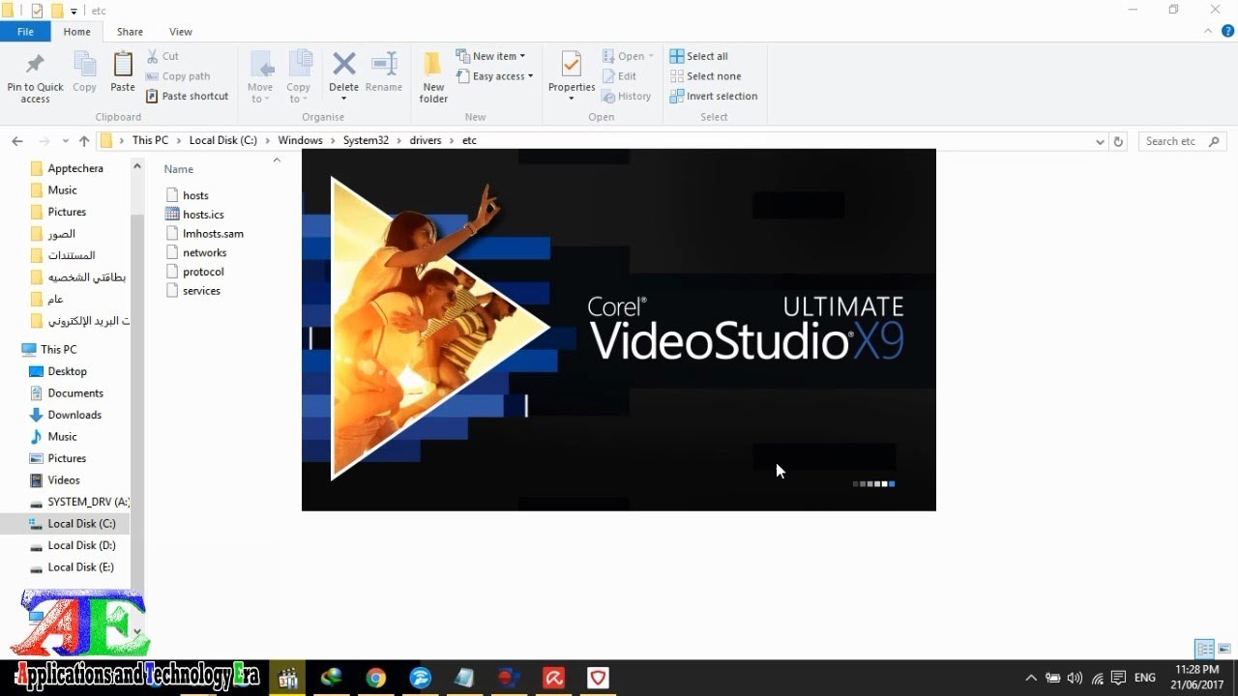The image size is (1238, 696).
Task: Sort files by Name column header
Action: point(179,169)
